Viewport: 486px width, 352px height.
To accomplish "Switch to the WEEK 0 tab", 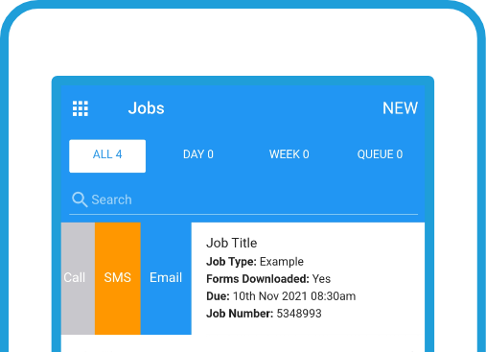I will pyautogui.click(x=289, y=154).
